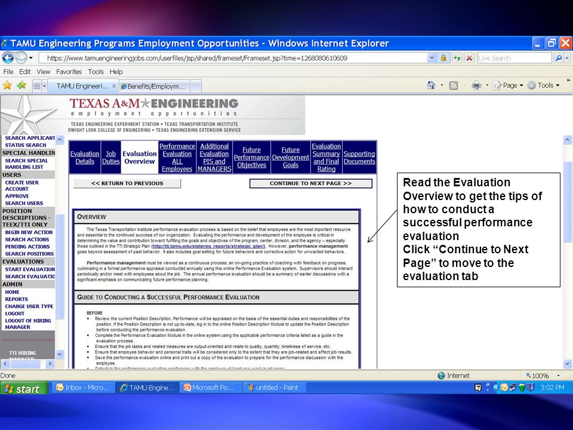Click the system tray clock 3:02 PM
This screenshot has width=573, height=430.
click(552, 388)
